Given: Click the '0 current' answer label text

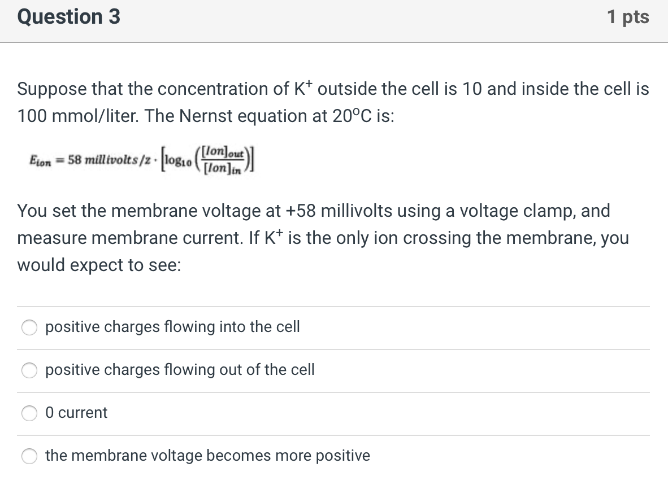Looking at the screenshot, I should pyautogui.click(x=76, y=413).
